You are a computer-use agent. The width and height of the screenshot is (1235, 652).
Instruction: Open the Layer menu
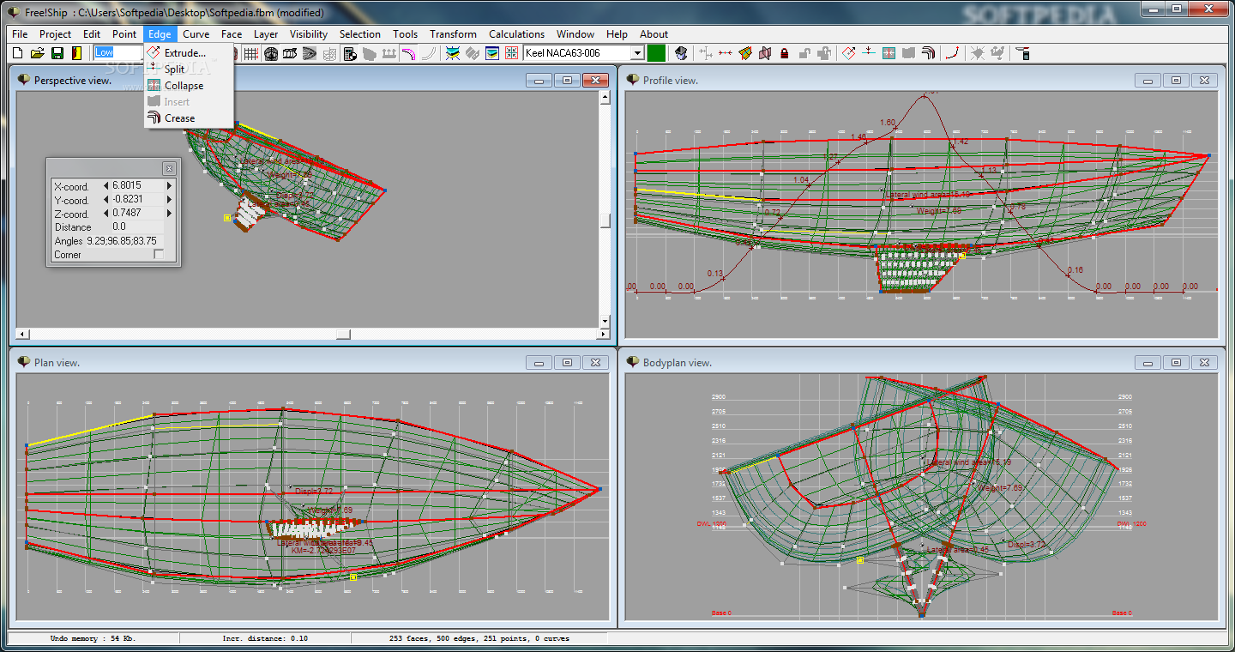266,34
